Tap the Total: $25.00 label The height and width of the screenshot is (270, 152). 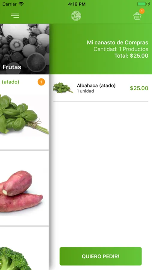pos(131,55)
